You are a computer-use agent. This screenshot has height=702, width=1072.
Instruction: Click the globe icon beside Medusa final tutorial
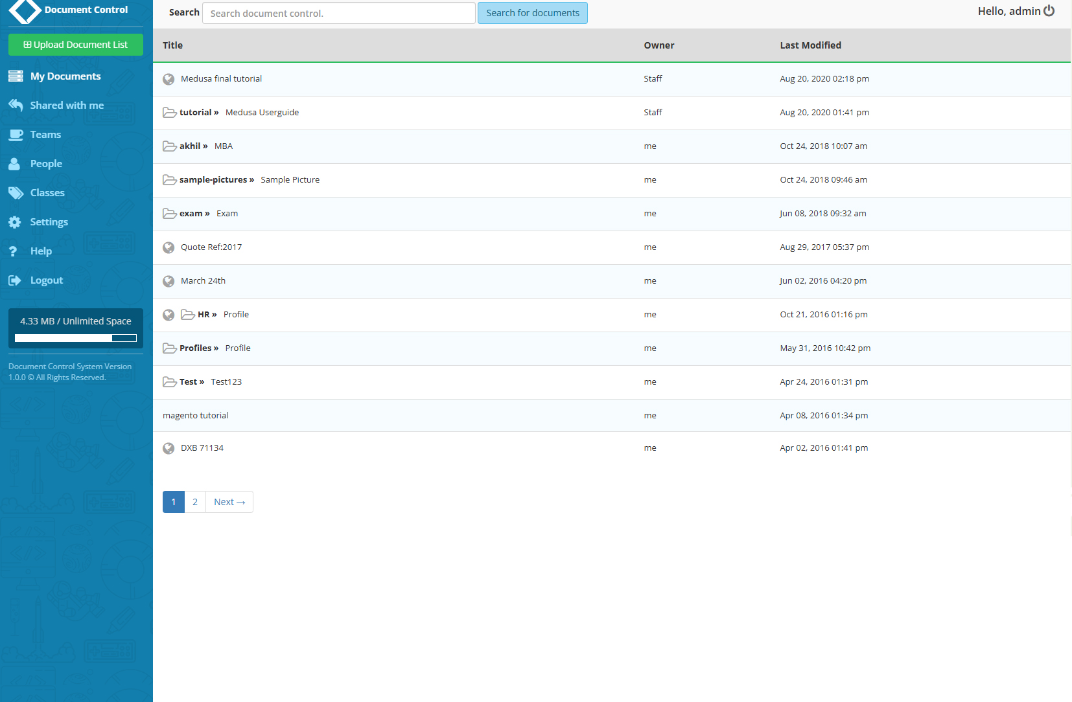click(169, 79)
